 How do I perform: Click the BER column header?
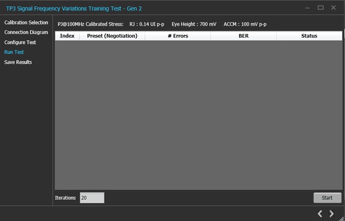click(244, 36)
